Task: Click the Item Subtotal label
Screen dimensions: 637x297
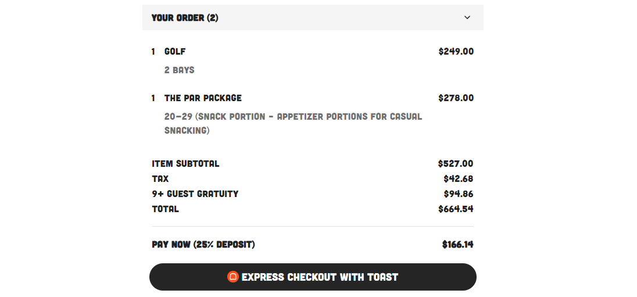Action: [185, 163]
